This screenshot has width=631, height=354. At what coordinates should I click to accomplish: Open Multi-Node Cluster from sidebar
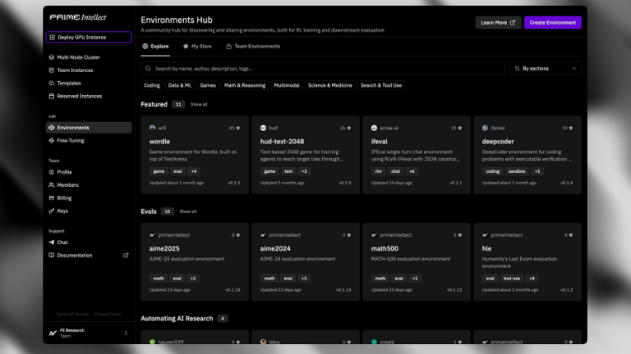pos(89,57)
